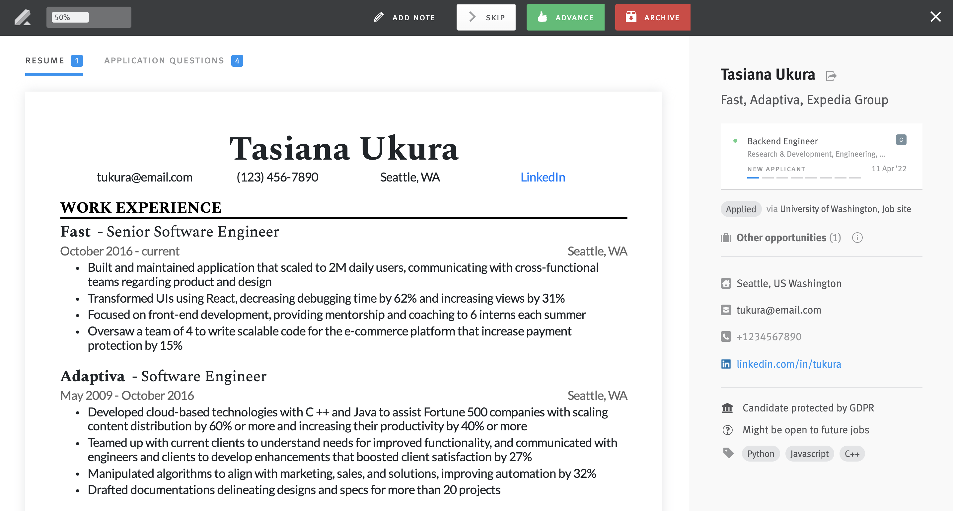Viewport: 953px width, 511px height.
Task: Click the info icon beside Other opportunities
Action: click(858, 238)
